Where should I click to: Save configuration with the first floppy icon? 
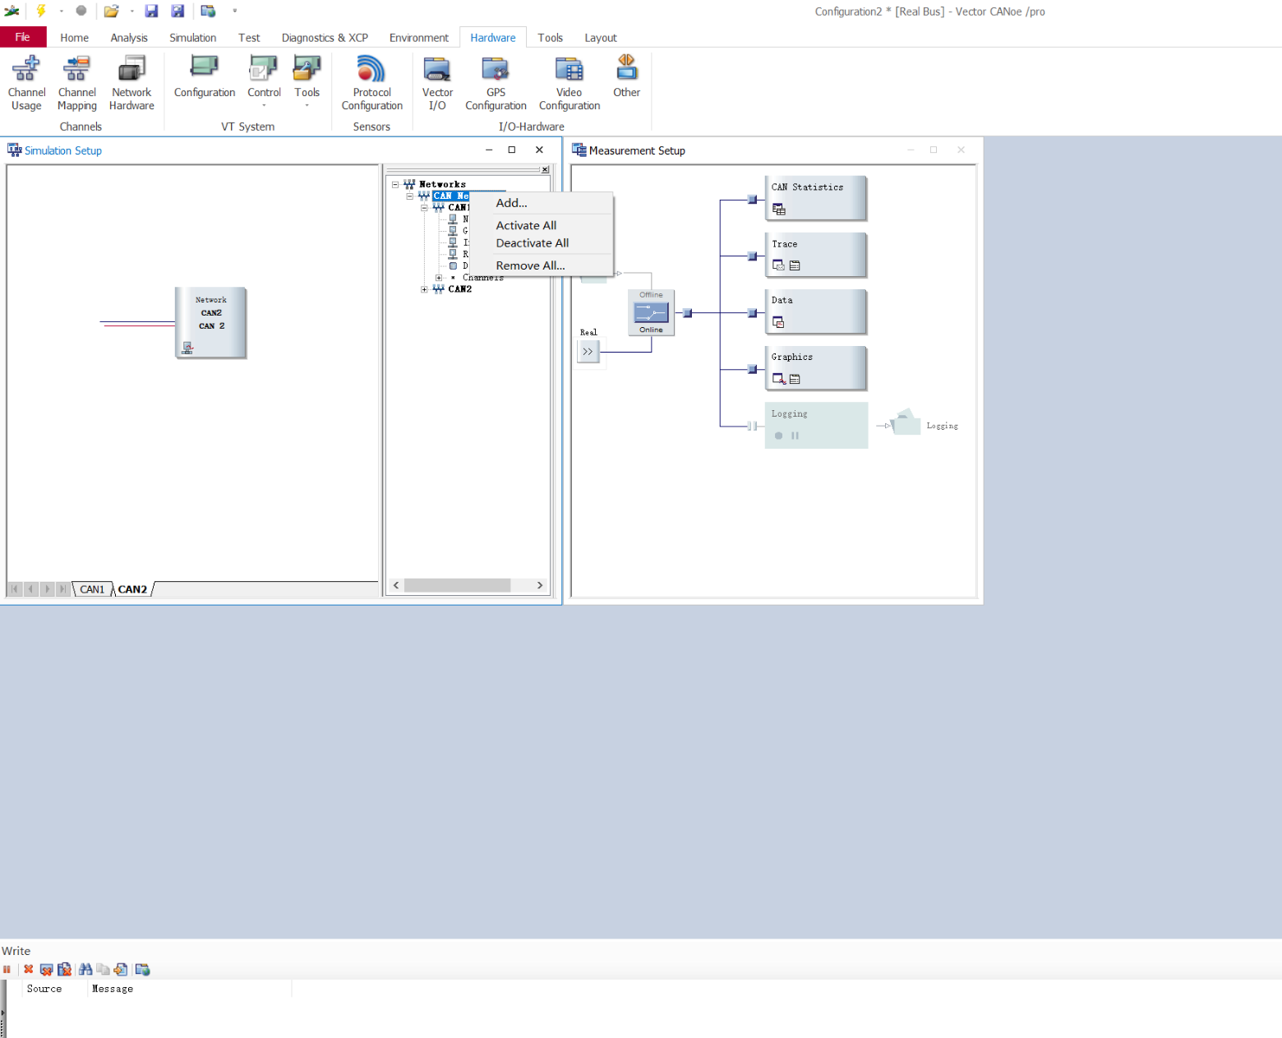[151, 11]
